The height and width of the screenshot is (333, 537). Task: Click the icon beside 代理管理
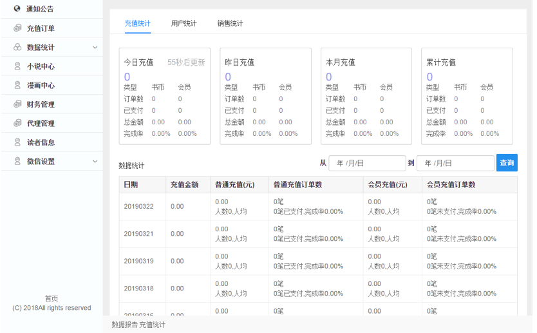coord(17,123)
